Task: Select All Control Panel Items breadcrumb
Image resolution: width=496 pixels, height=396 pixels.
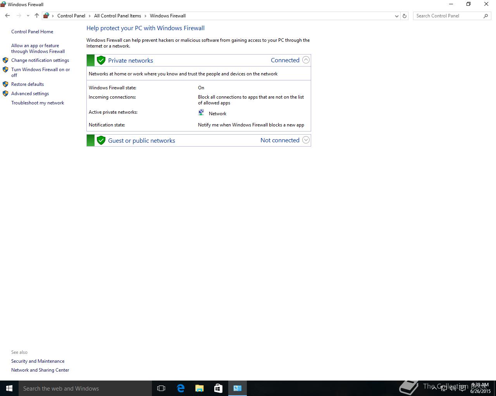Action: (117, 16)
